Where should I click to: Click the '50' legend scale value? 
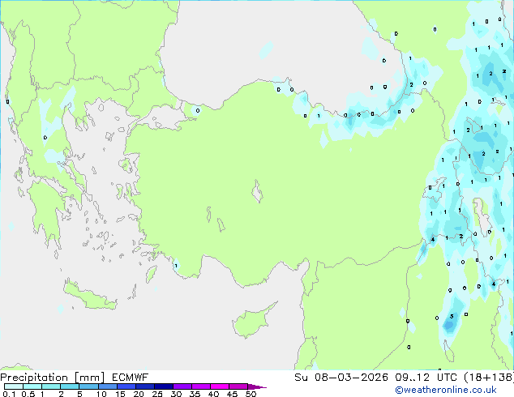[251, 394]
